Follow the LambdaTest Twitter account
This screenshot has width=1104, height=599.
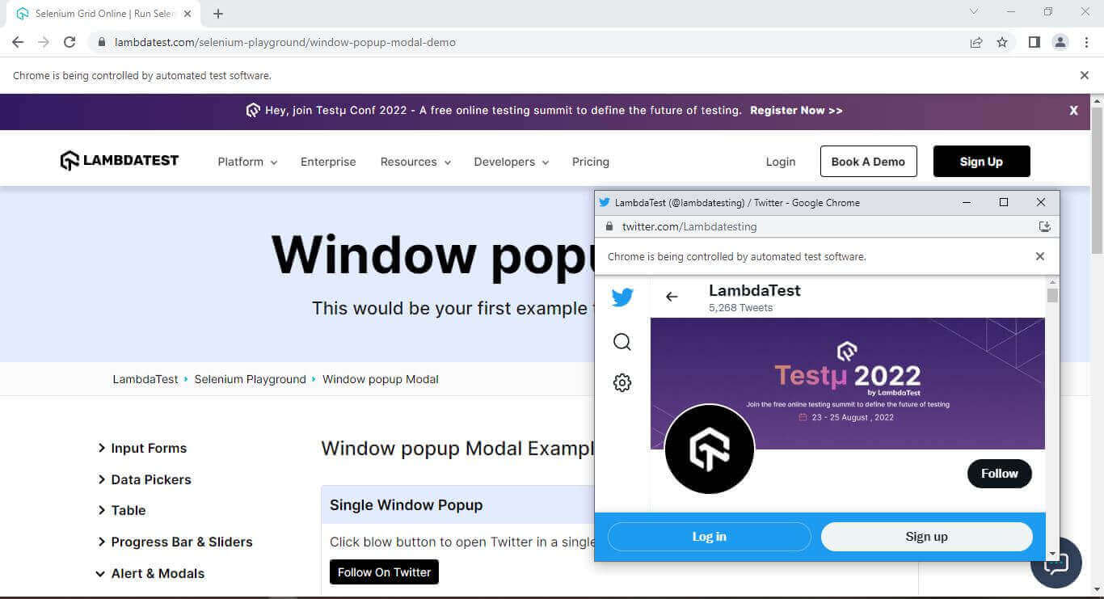pos(999,474)
